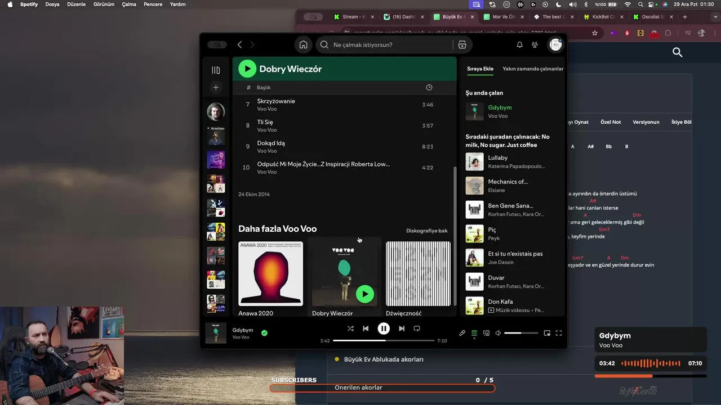The image size is (721, 405).
Task: Open the now playing Gdybym entry in queue
Action: pos(513,111)
